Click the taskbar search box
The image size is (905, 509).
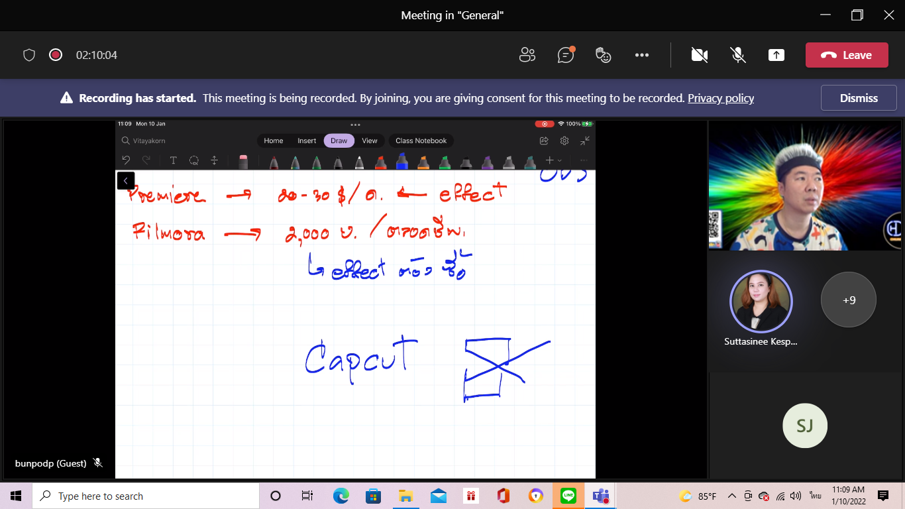click(x=146, y=496)
